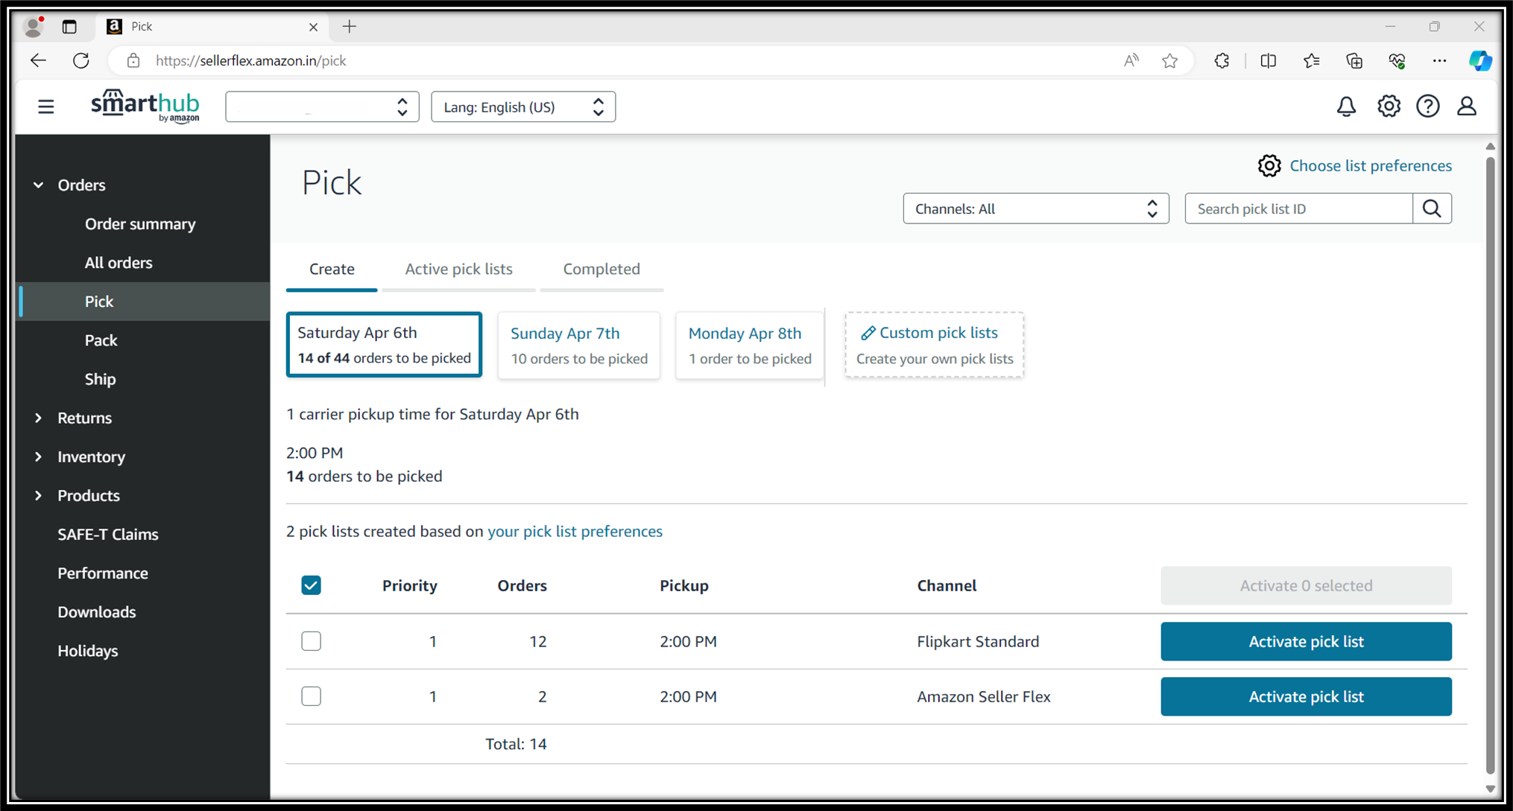This screenshot has height=811, width=1513.
Task: Open the notifications bell
Action: (1346, 106)
